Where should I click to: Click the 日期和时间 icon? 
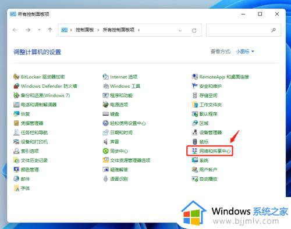[106, 133]
